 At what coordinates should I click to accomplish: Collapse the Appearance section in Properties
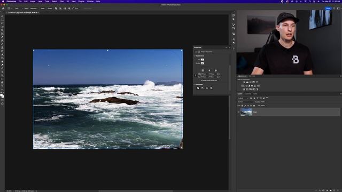click(195, 56)
